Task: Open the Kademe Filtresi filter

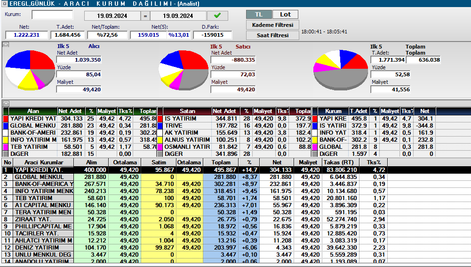Action: [x=272, y=25]
